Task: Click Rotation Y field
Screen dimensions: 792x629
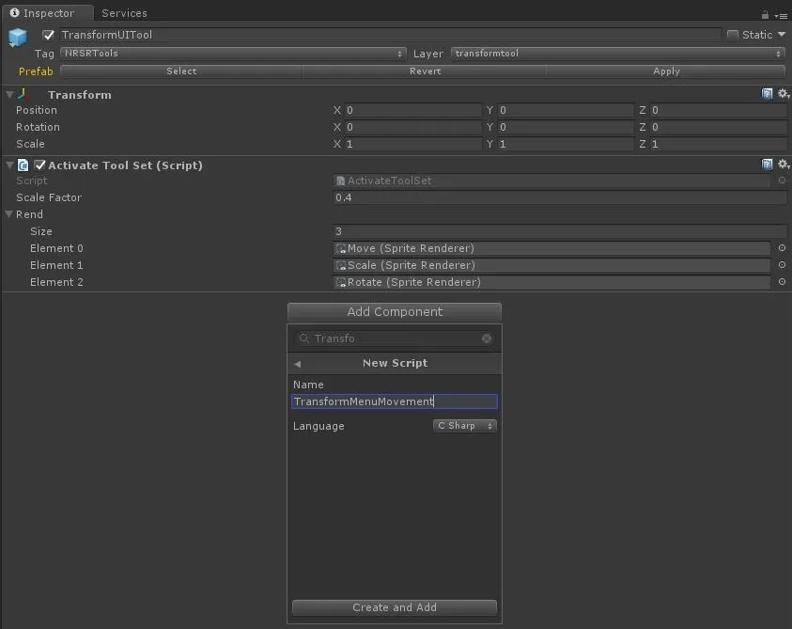Action: coord(566,127)
